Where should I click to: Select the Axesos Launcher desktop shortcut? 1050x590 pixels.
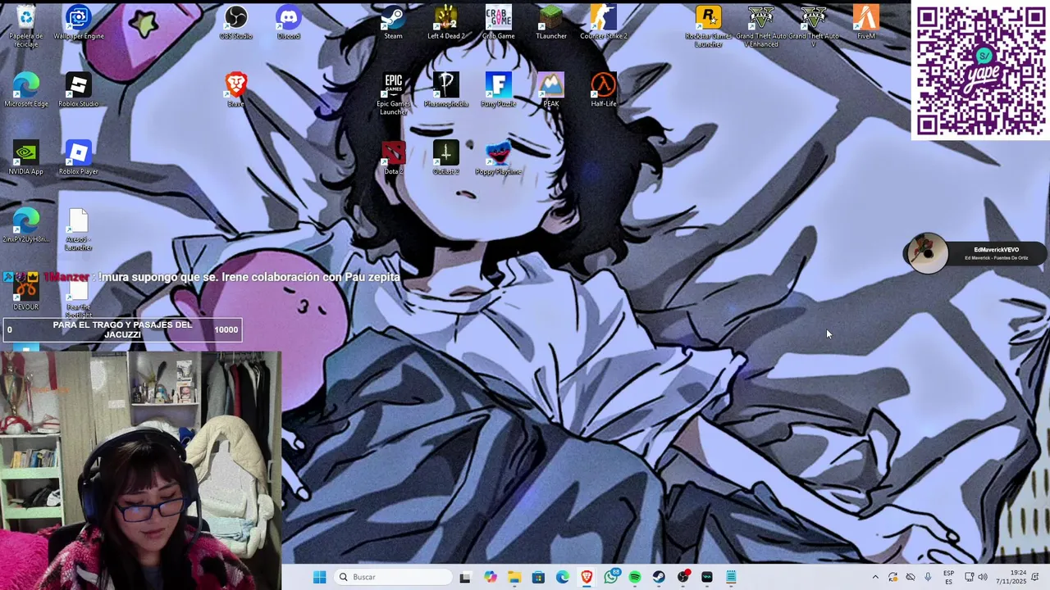pyautogui.click(x=79, y=229)
